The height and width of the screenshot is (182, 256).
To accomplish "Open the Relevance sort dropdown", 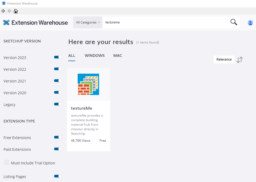I will pyautogui.click(x=224, y=60).
